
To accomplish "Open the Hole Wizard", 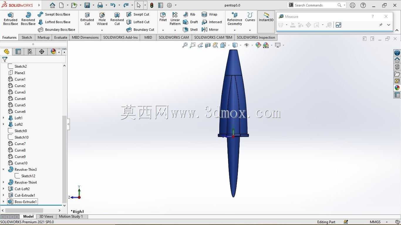I will [x=102, y=19].
